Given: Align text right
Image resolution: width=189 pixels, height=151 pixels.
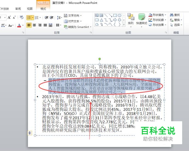Looking at the screenshot, I should pos(40,25).
